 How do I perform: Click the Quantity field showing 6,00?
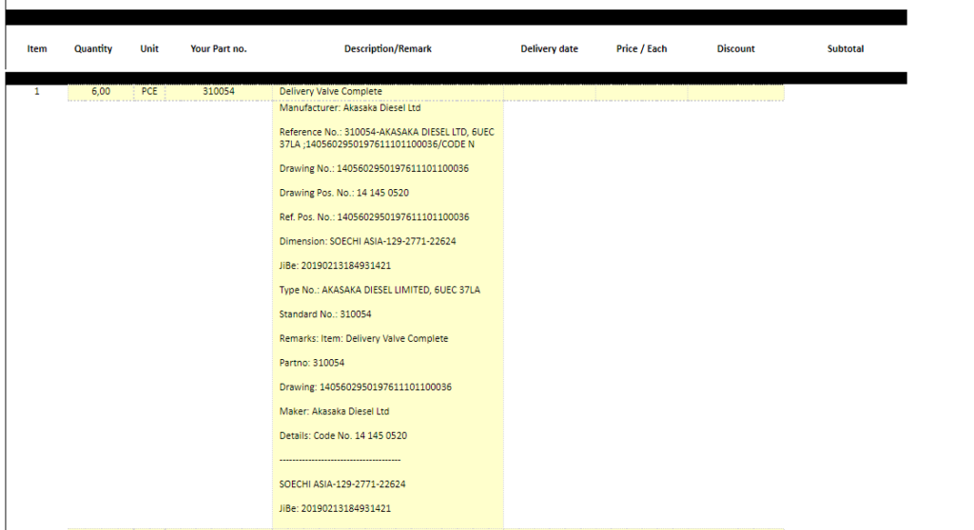pyautogui.click(x=100, y=92)
